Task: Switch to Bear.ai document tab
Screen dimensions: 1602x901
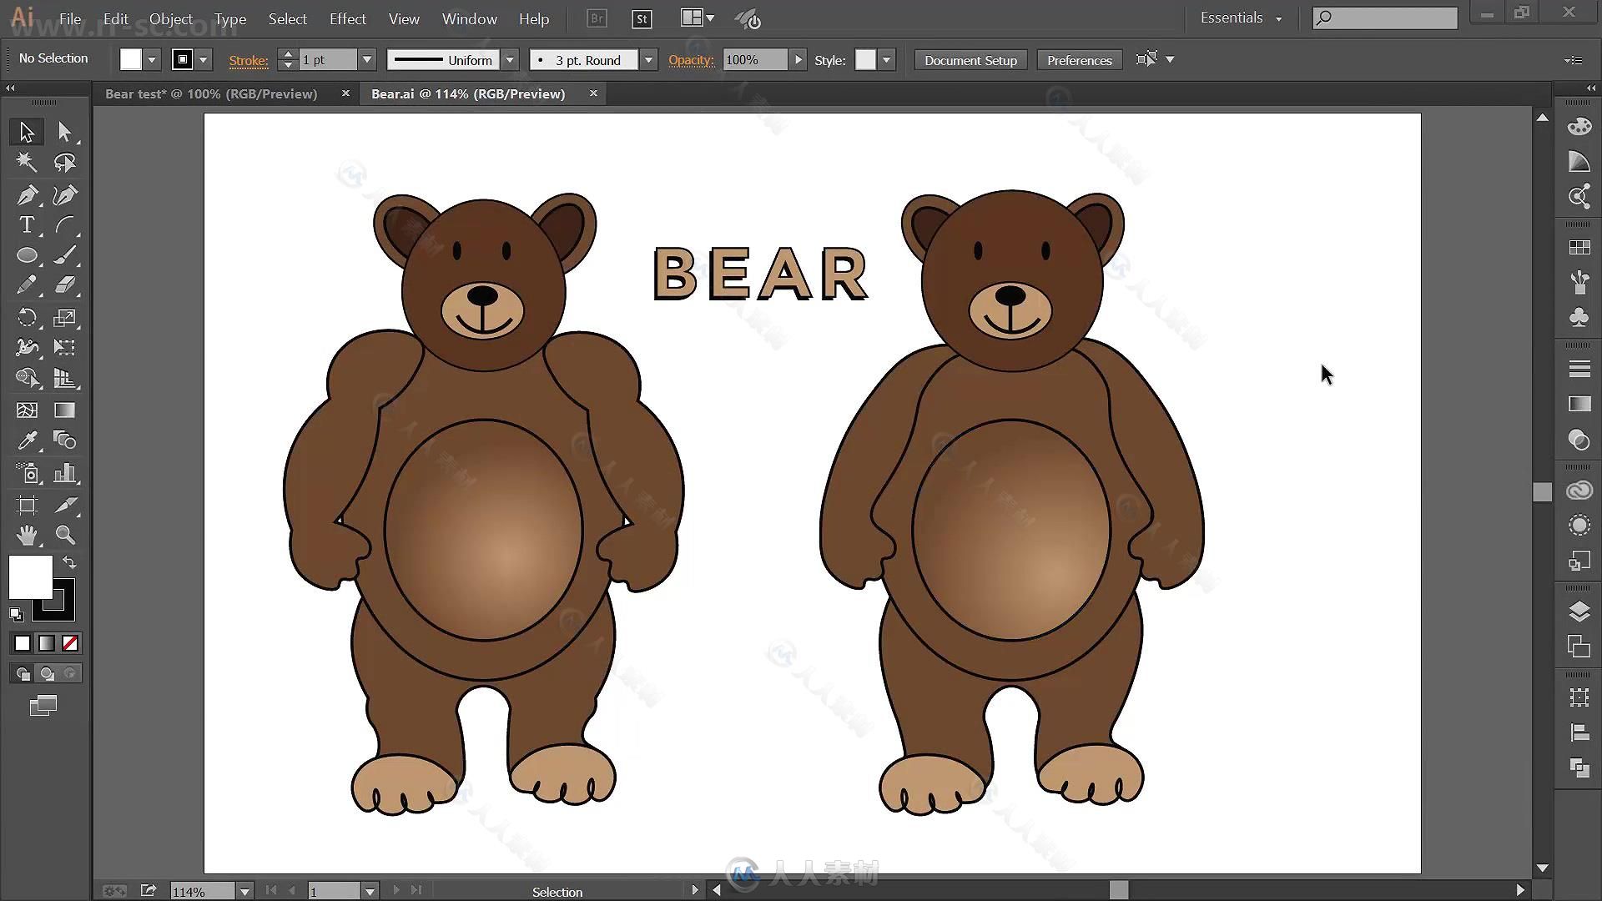Action: pos(468,93)
